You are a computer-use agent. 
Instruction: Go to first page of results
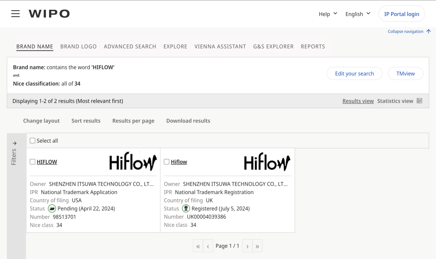pyautogui.click(x=198, y=246)
